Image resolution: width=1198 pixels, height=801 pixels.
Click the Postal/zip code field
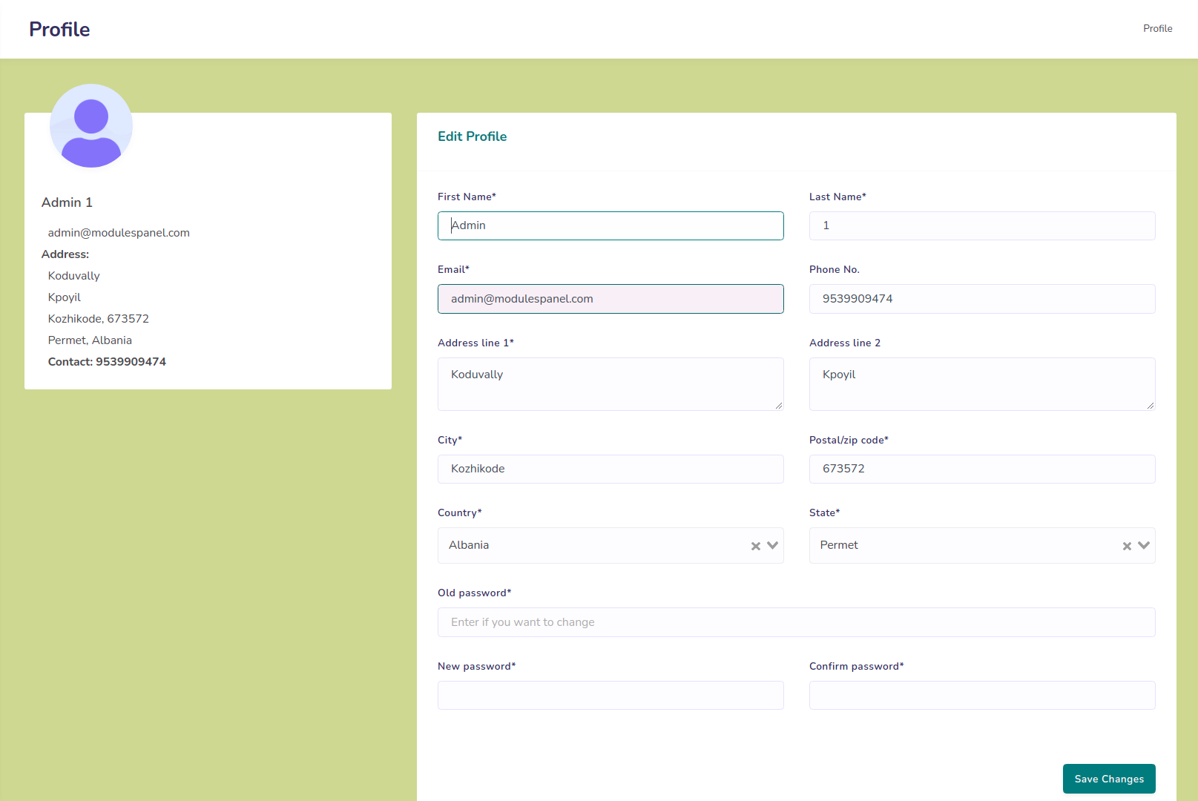coord(981,469)
